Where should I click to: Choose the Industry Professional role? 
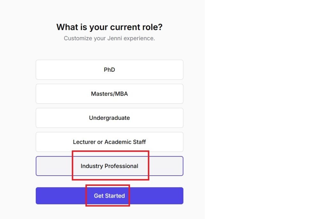tap(109, 166)
